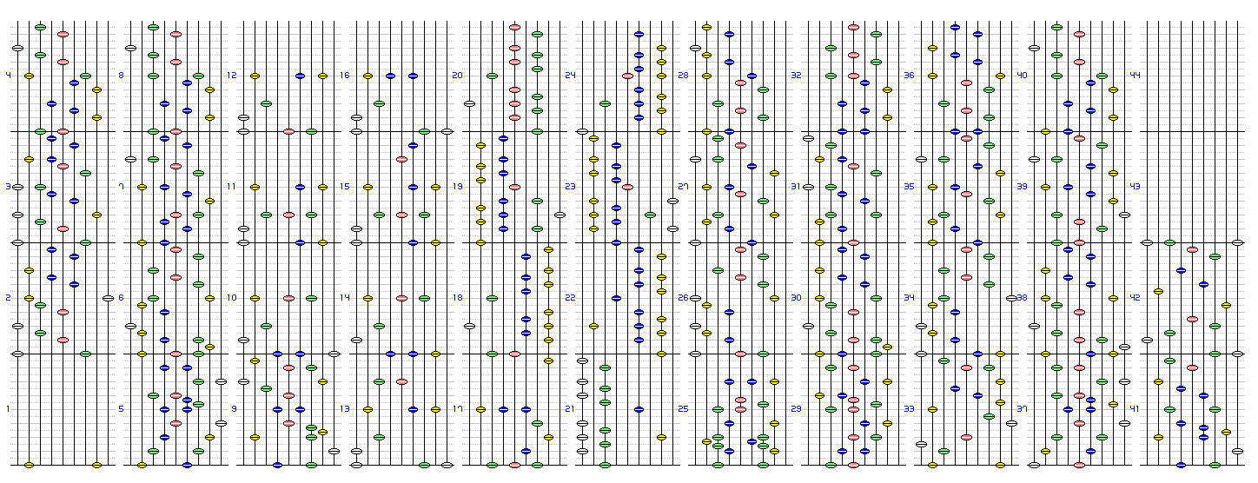The height and width of the screenshot is (483, 1258).
Task: Select the green note in measure 24
Action: click(605, 103)
